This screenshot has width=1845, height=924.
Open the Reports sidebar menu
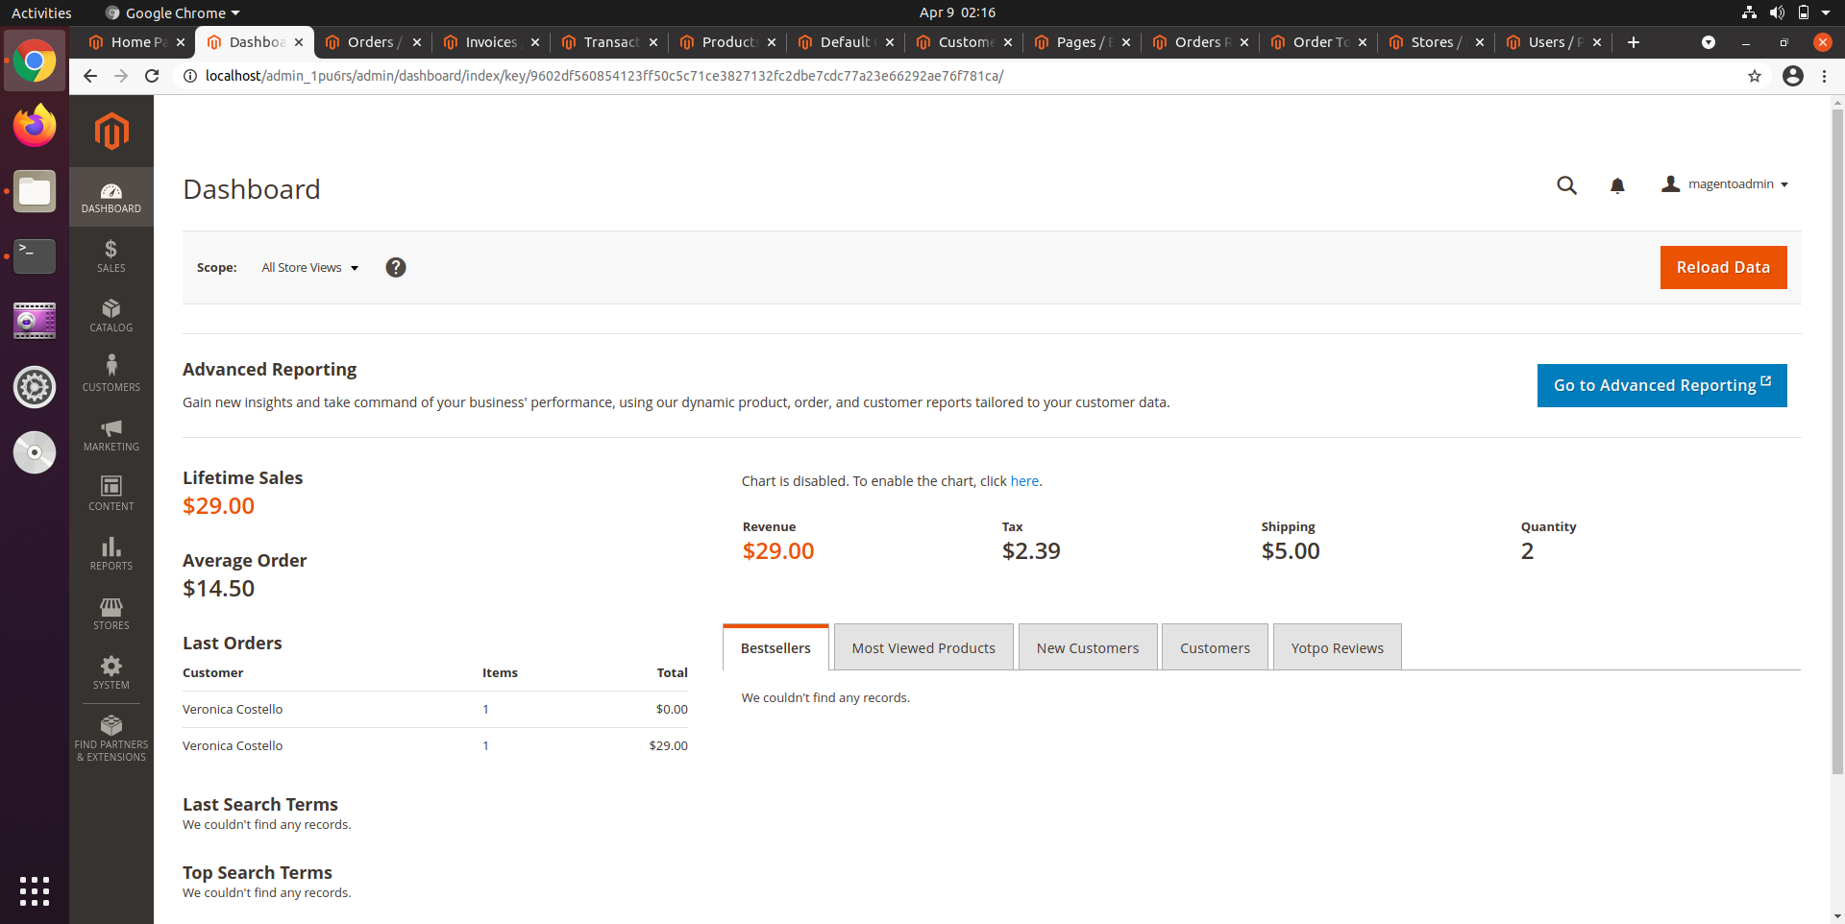111,554
